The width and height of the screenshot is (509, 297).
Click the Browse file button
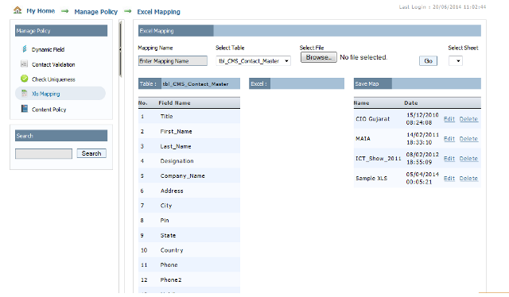click(318, 57)
